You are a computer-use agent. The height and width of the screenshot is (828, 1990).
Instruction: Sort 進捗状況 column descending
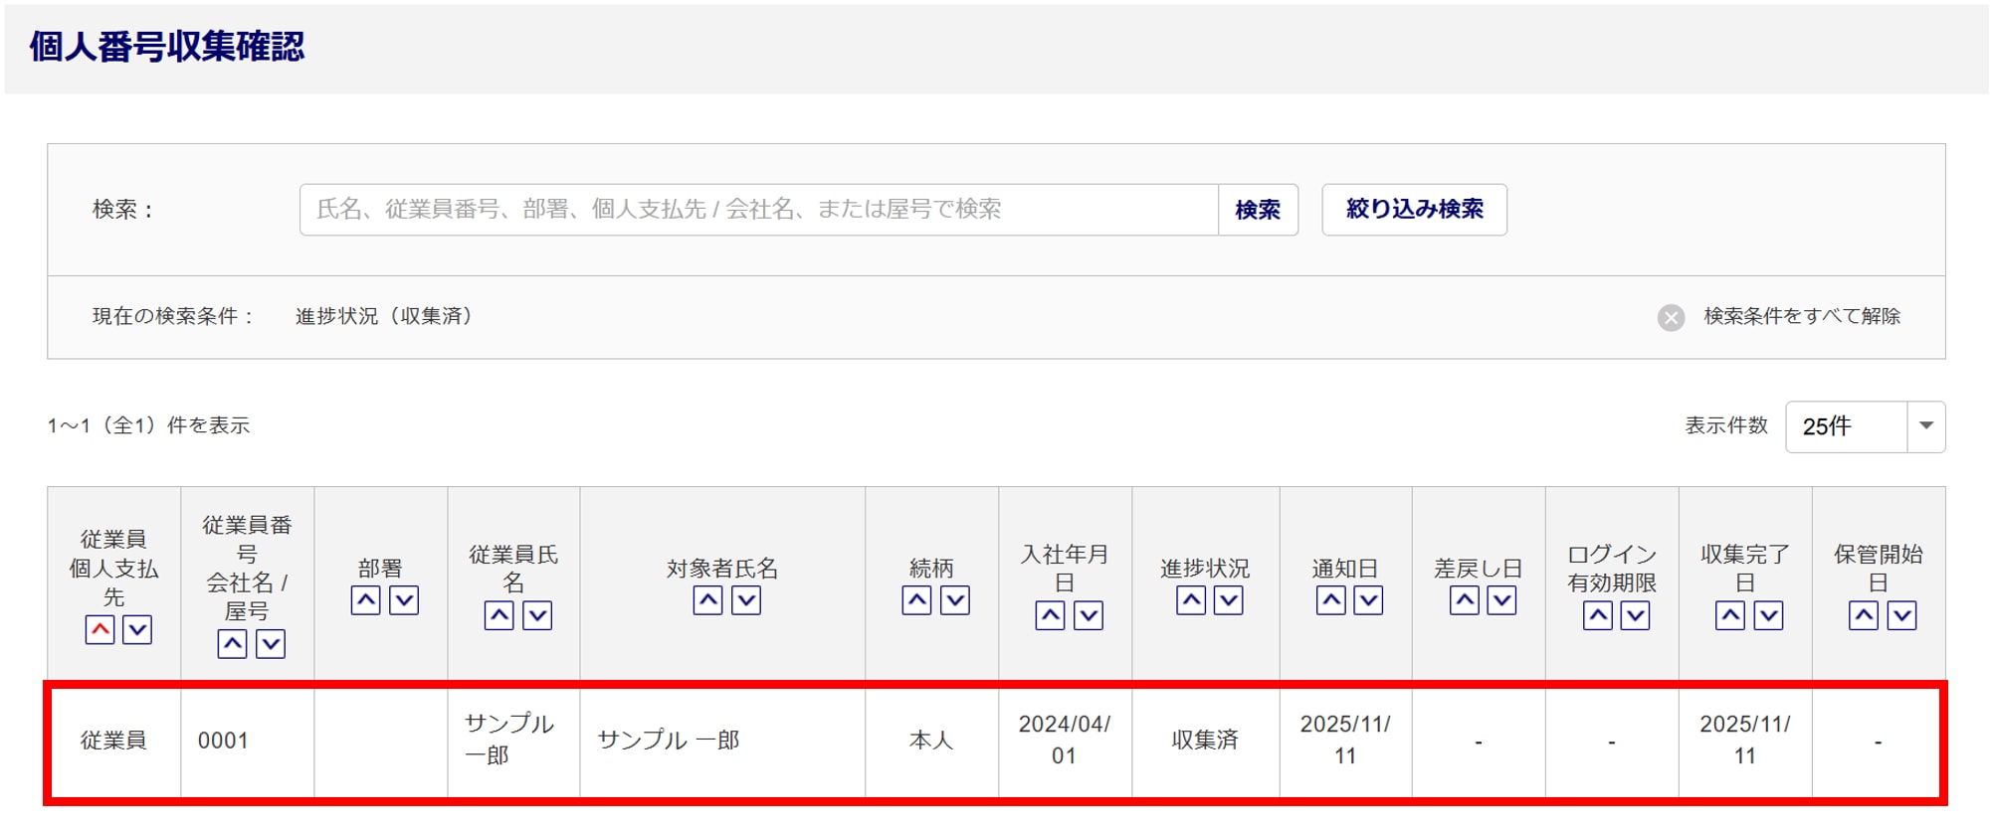click(1229, 600)
